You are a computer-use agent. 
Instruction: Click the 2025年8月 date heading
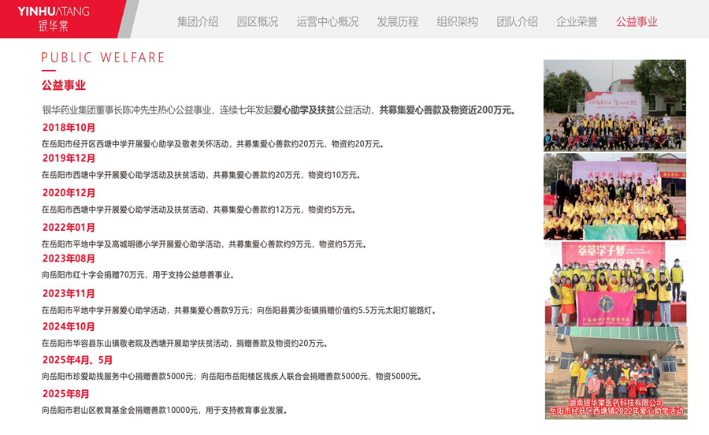65,393
